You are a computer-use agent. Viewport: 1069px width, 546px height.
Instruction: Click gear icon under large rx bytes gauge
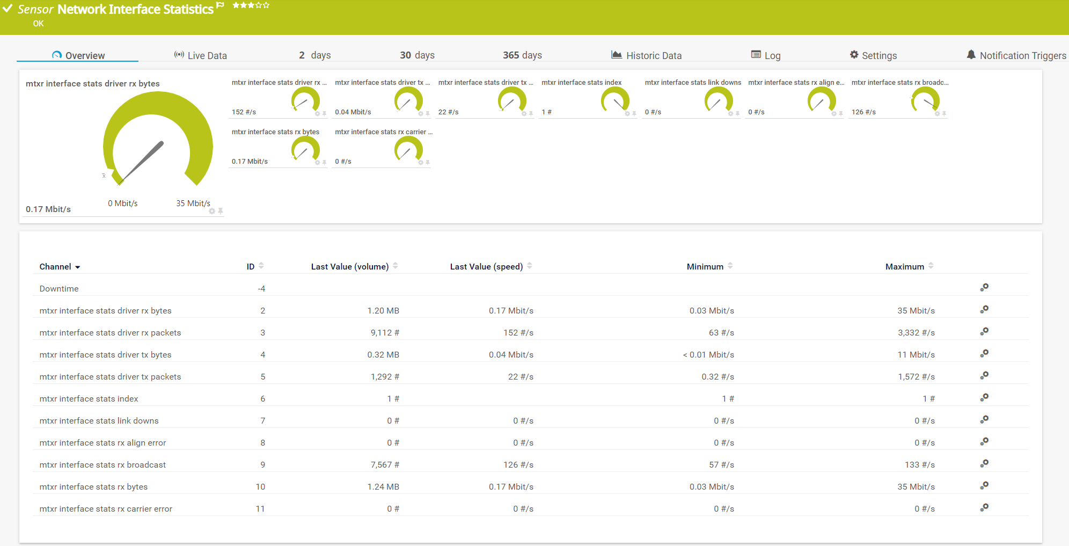212,212
